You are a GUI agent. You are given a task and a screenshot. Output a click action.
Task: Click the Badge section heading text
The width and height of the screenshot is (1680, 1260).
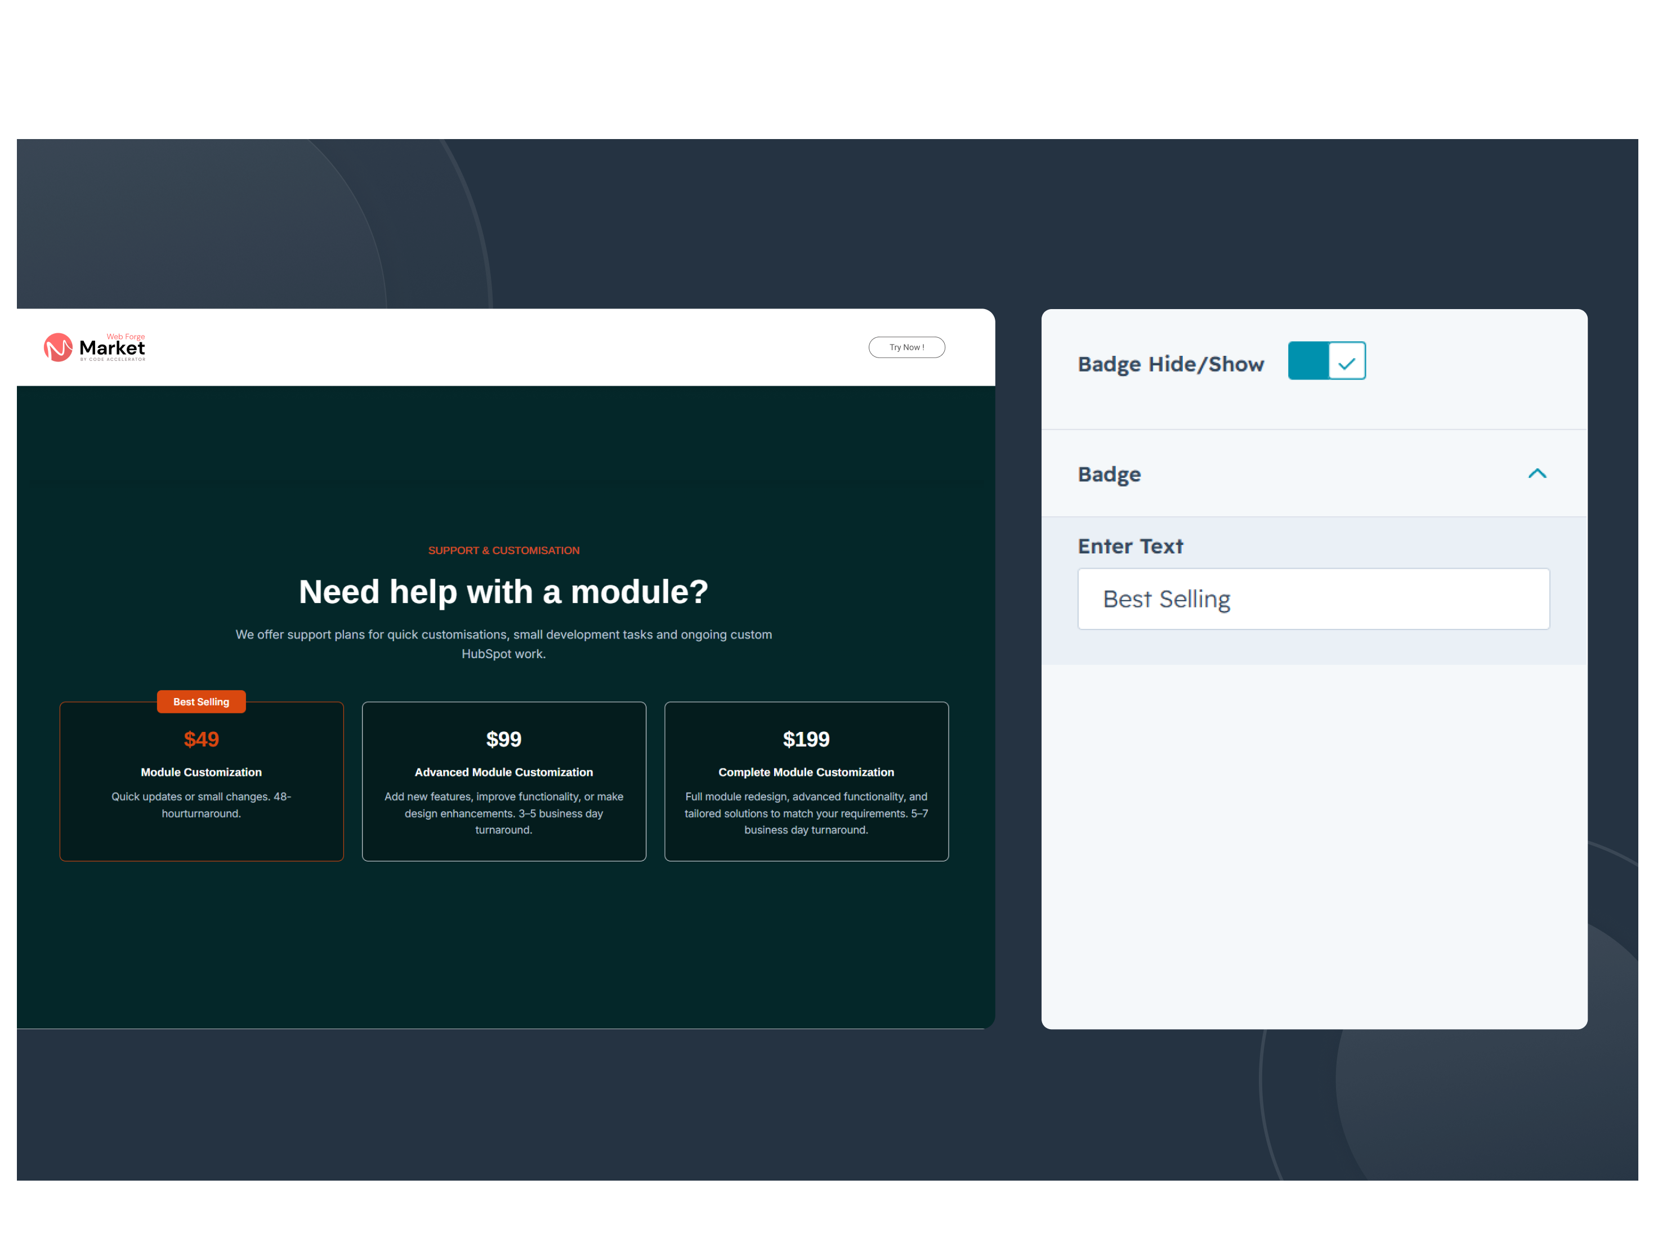pyautogui.click(x=1109, y=475)
